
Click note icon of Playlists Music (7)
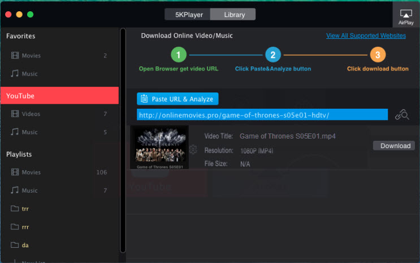pyautogui.click(x=15, y=190)
